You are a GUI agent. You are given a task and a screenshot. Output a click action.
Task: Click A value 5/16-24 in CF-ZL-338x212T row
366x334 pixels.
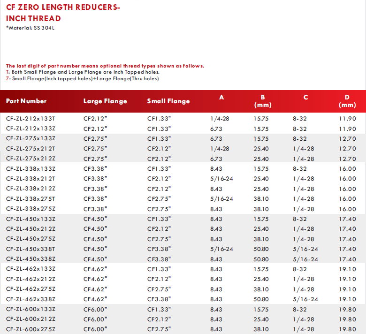click(x=221, y=179)
